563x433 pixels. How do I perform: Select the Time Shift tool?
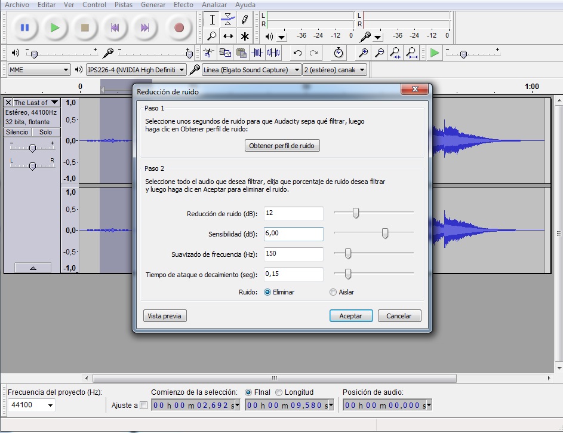pos(228,36)
